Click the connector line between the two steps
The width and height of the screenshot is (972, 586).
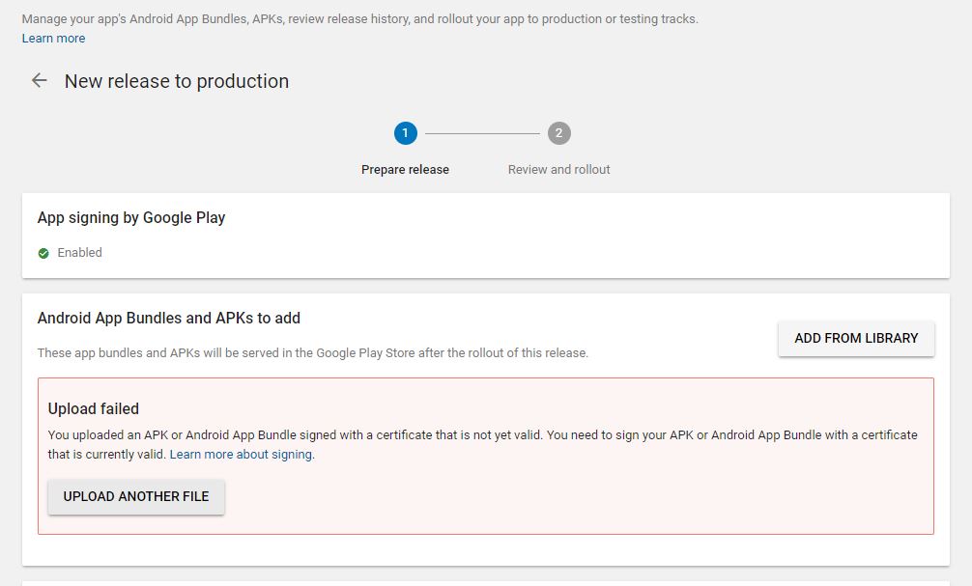pyautogui.click(x=482, y=133)
